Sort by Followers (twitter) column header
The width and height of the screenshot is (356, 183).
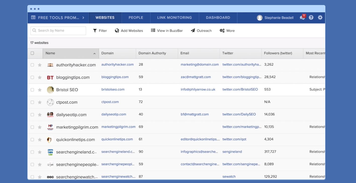click(282, 53)
